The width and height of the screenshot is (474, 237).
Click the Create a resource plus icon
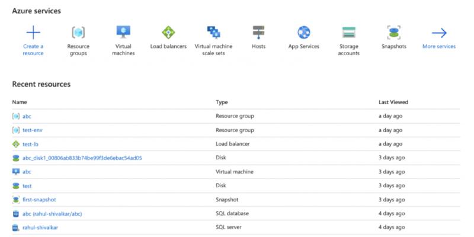[x=33, y=33]
